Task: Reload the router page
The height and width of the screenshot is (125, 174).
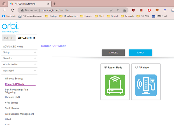Action: [x=13, y=10]
